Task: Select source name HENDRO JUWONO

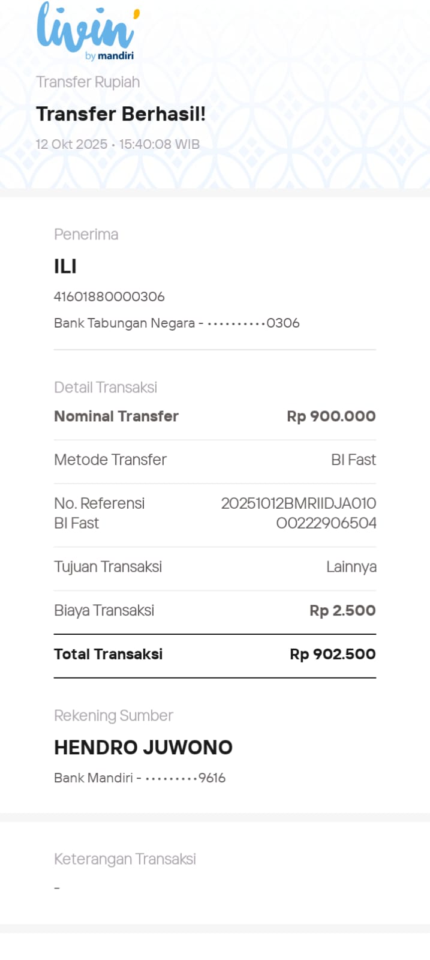Action: coord(143,748)
